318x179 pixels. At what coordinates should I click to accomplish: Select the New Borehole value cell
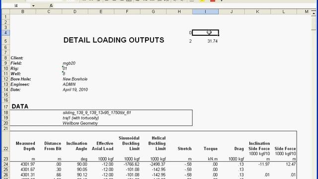pos(75,79)
